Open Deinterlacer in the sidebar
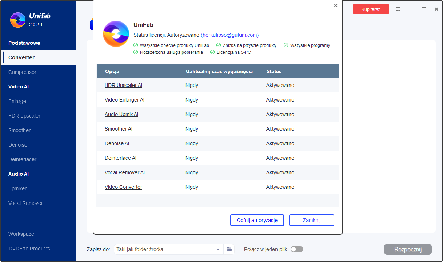 [x=38, y=159]
